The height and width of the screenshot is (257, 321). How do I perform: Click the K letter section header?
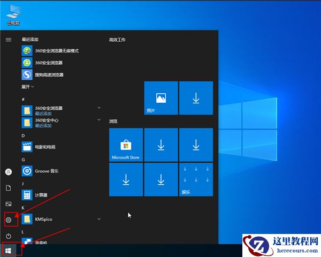pos(23,208)
